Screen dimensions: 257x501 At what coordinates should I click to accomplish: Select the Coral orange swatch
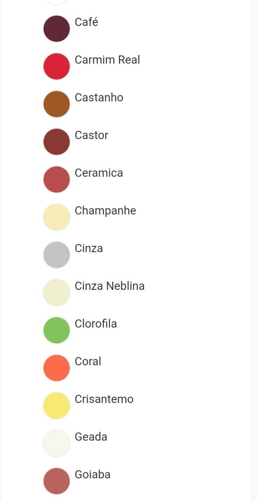(57, 368)
